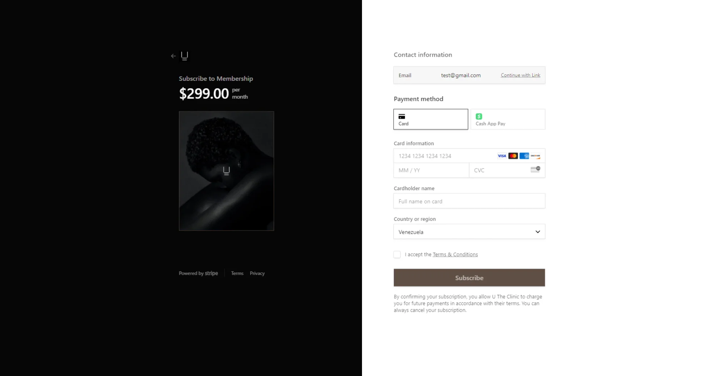
Task: Select the Cash App Pay tab
Action: coord(508,119)
